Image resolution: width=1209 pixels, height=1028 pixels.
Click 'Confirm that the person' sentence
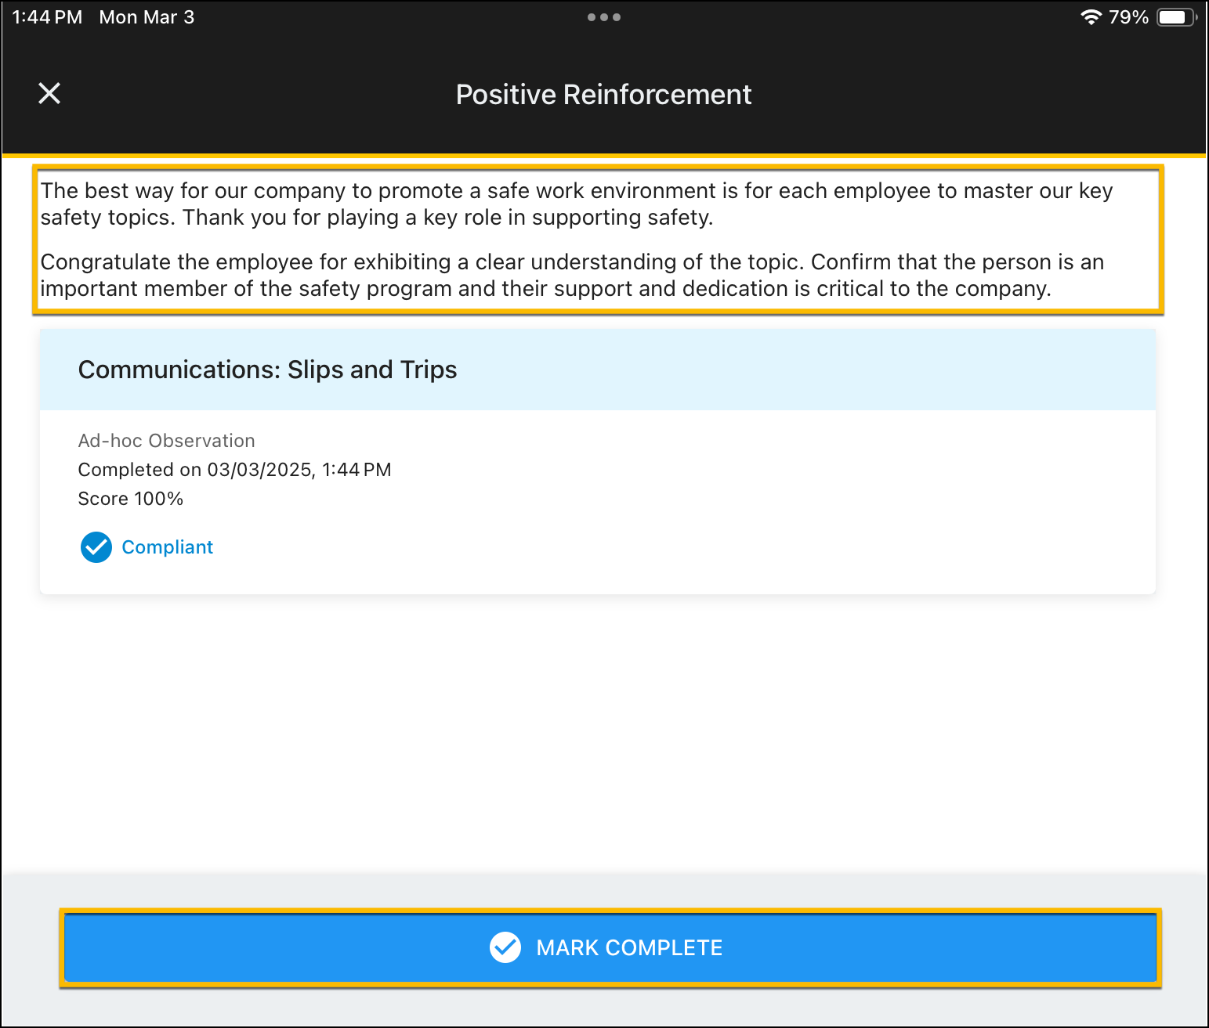pos(956,262)
